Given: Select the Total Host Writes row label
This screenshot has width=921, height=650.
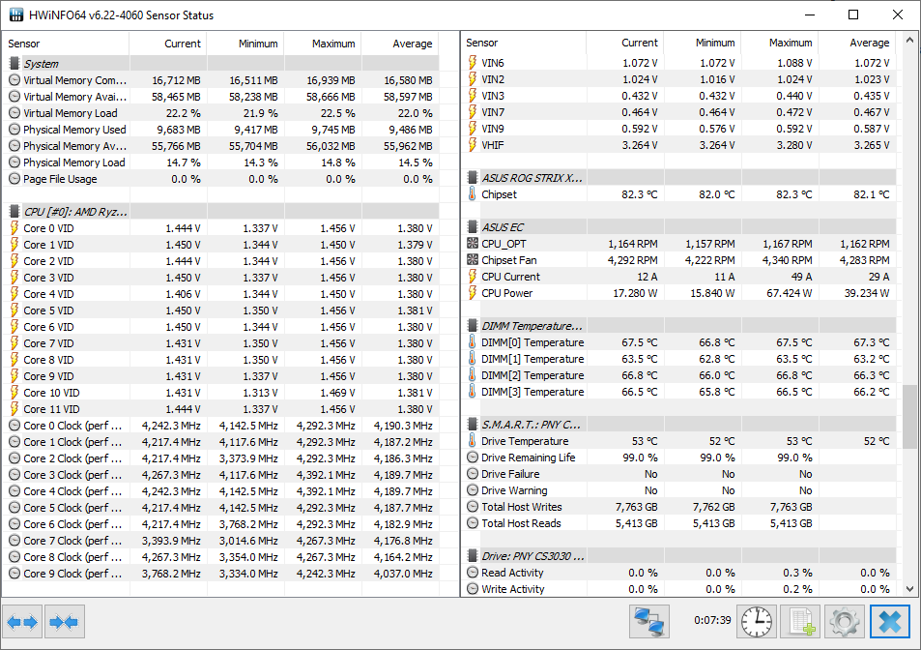Looking at the screenshot, I should 522,507.
